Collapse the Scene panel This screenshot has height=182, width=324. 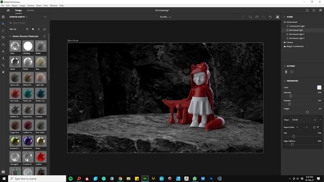pyautogui.click(x=285, y=17)
